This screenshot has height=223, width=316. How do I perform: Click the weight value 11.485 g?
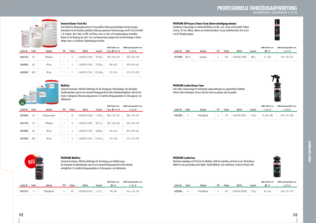click(99, 116)
